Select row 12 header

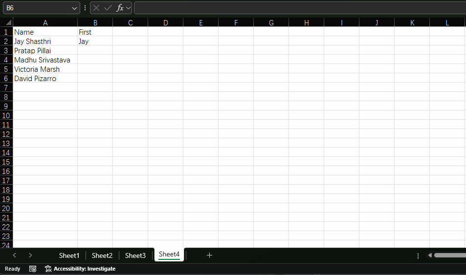[6, 134]
